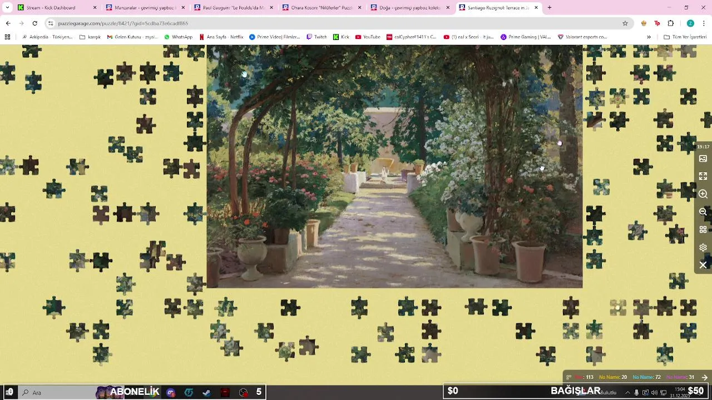Switch to Doğa çevrimiçi yapboz tab
712x400 pixels.
[409, 8]
